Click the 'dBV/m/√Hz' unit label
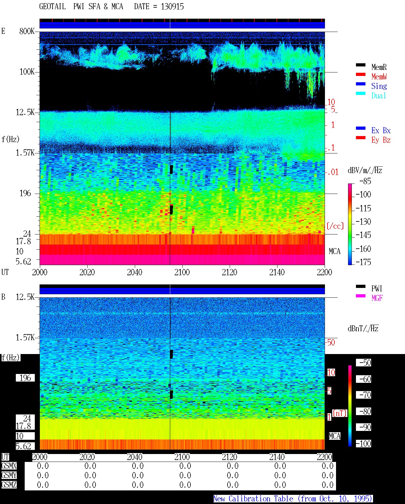Screen dimensions: 405x504 365,171
